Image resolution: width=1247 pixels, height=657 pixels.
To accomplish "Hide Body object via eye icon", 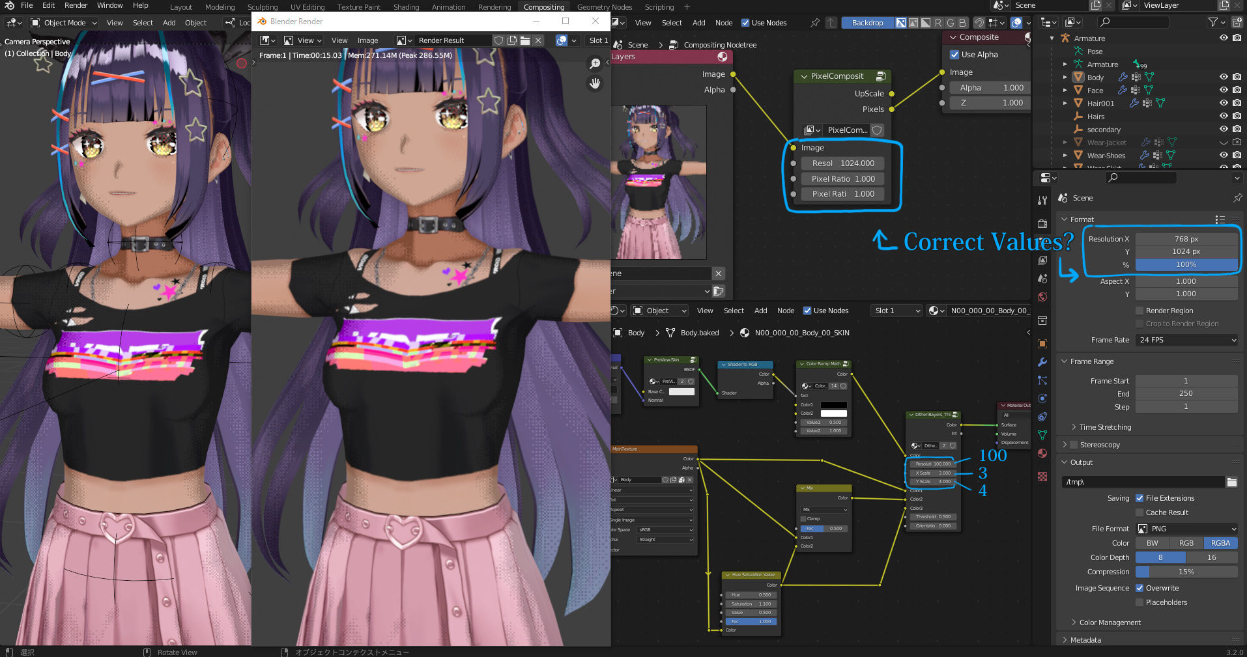I will click(x=1224, y=77).
